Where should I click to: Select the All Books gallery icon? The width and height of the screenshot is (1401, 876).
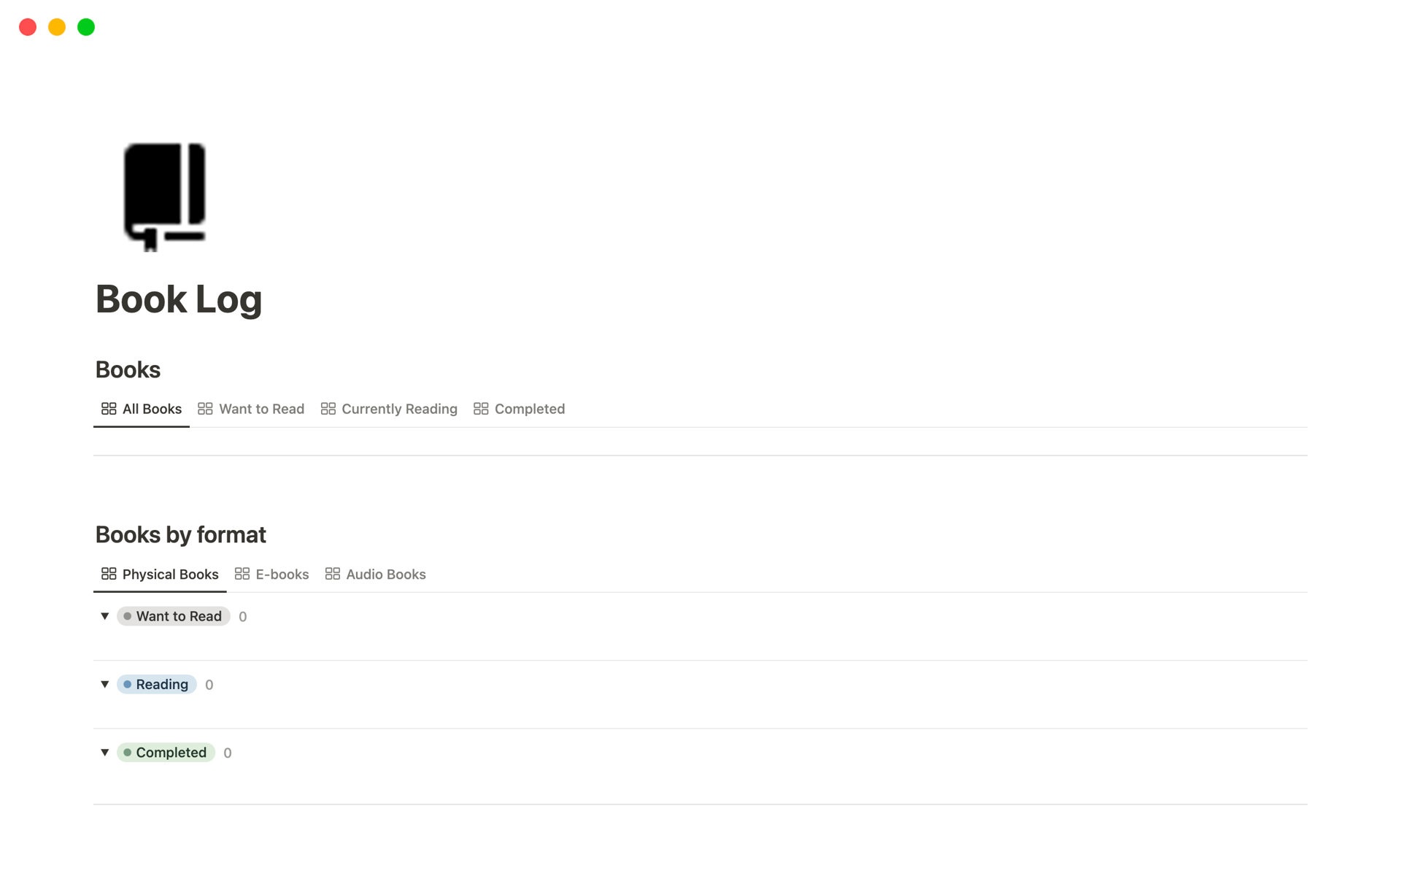pos(108,409)
